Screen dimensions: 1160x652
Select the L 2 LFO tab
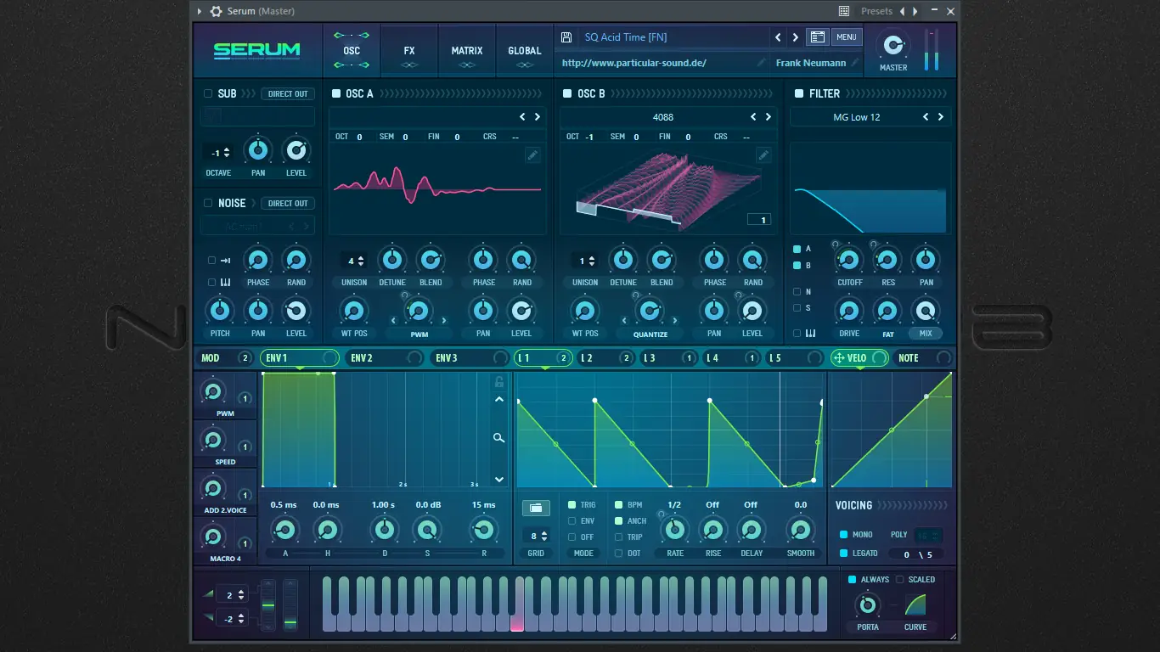coord(605,358)
